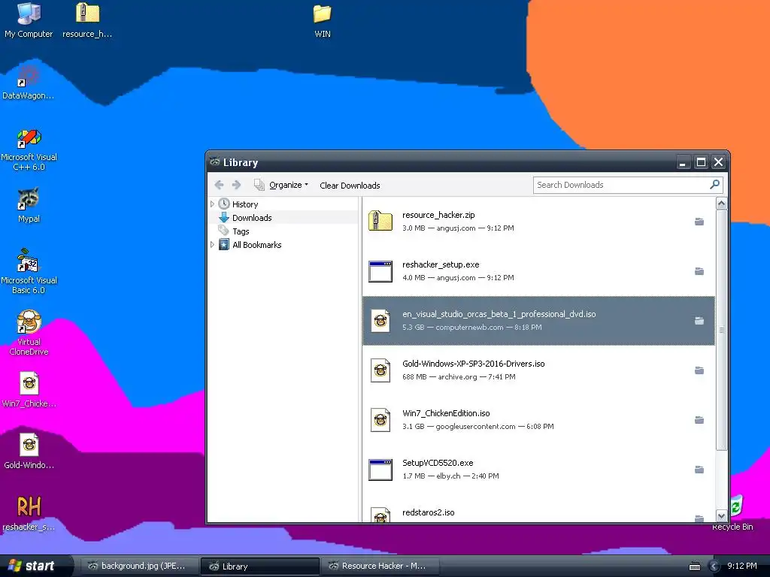Screen dimensions: 770x577
Task: Switch to Library taskbar button
Action: point(259,566)
